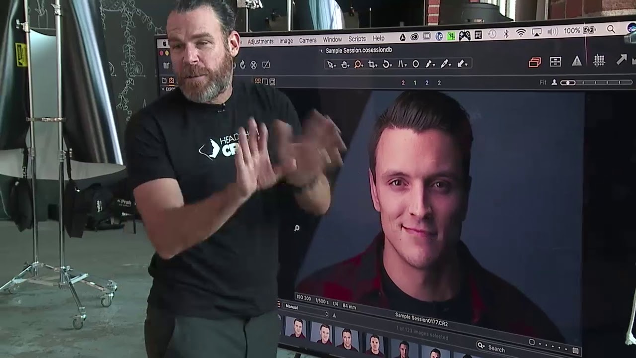Click the Wi-Fi status icon

[x=521, y=33]
